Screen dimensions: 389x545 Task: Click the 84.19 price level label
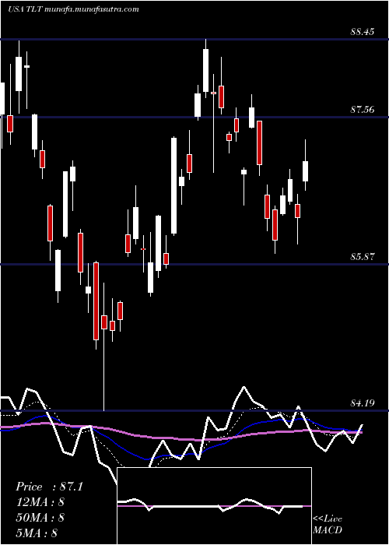click(363, 403)
